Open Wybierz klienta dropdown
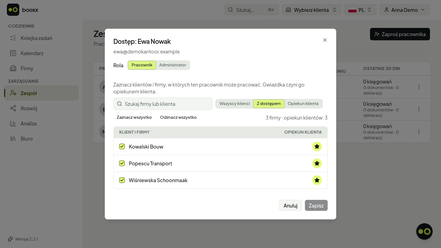The image size is (441, 248). pyautogui.click(x=311, y=10)
